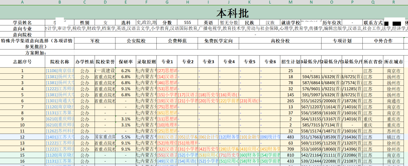Select major cell [18]历史学
This screenshot has height=166, width=408.
tap(208, 95)
